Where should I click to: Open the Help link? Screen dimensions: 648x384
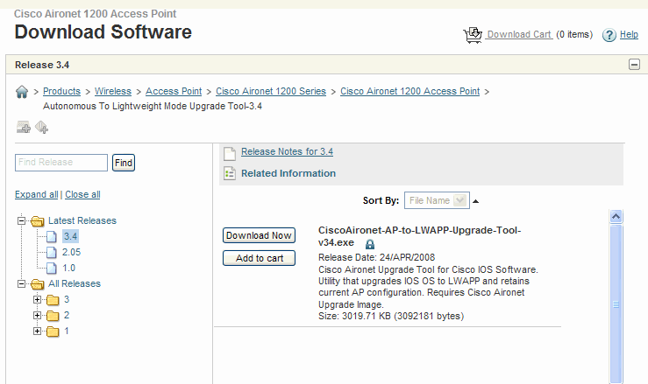[x=629, y=34]
